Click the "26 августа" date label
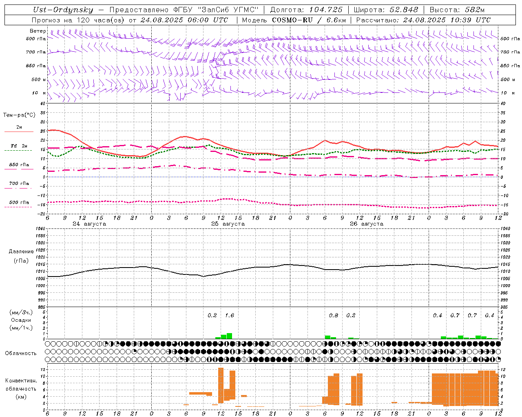 (x=367, y=224)
